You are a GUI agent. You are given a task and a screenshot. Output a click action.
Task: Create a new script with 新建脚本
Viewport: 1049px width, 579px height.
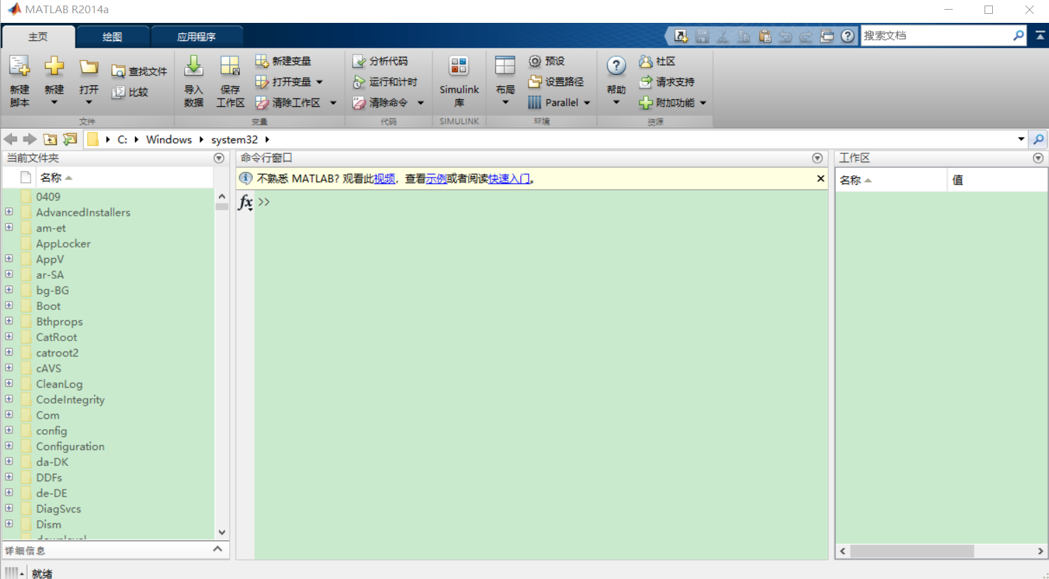pyautogui.click(x=19, y=81)
